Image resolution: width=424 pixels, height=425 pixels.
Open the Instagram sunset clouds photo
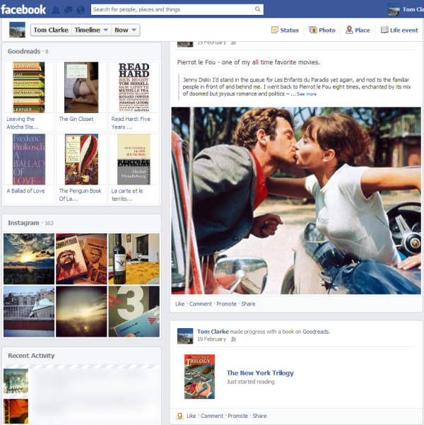(29, 259)
